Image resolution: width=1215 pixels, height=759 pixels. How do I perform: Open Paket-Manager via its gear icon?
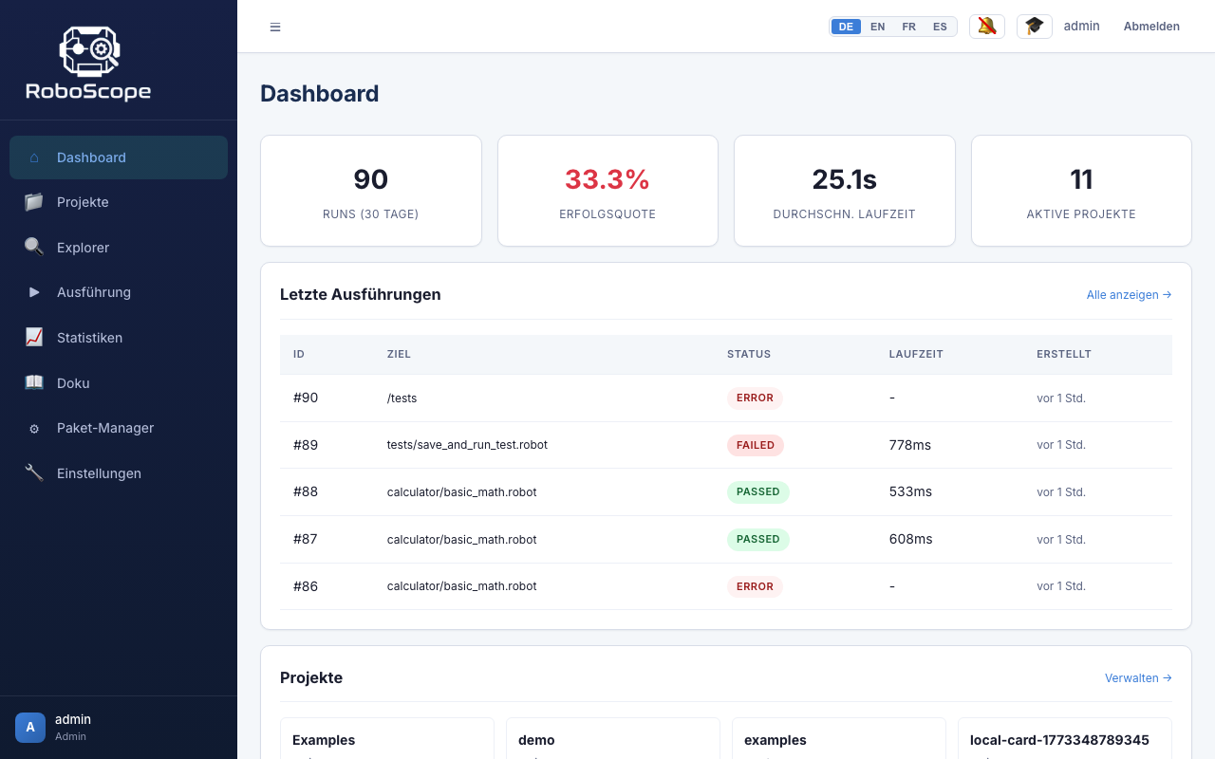coord(33,428)
